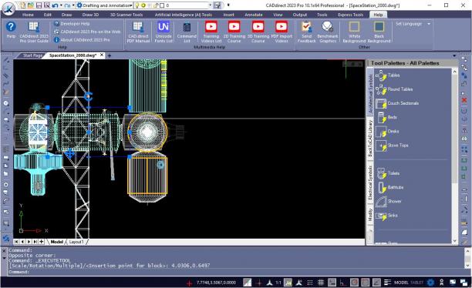Switch to the Layout1 tab
Viewport: 472px width, 288px height.
(76, 242)
